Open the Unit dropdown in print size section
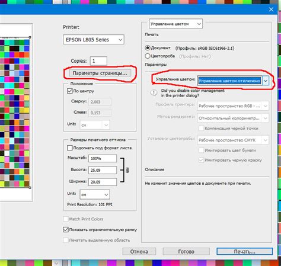Image resolution: width=281 pixels, height=266 pixels. [95, 195]
